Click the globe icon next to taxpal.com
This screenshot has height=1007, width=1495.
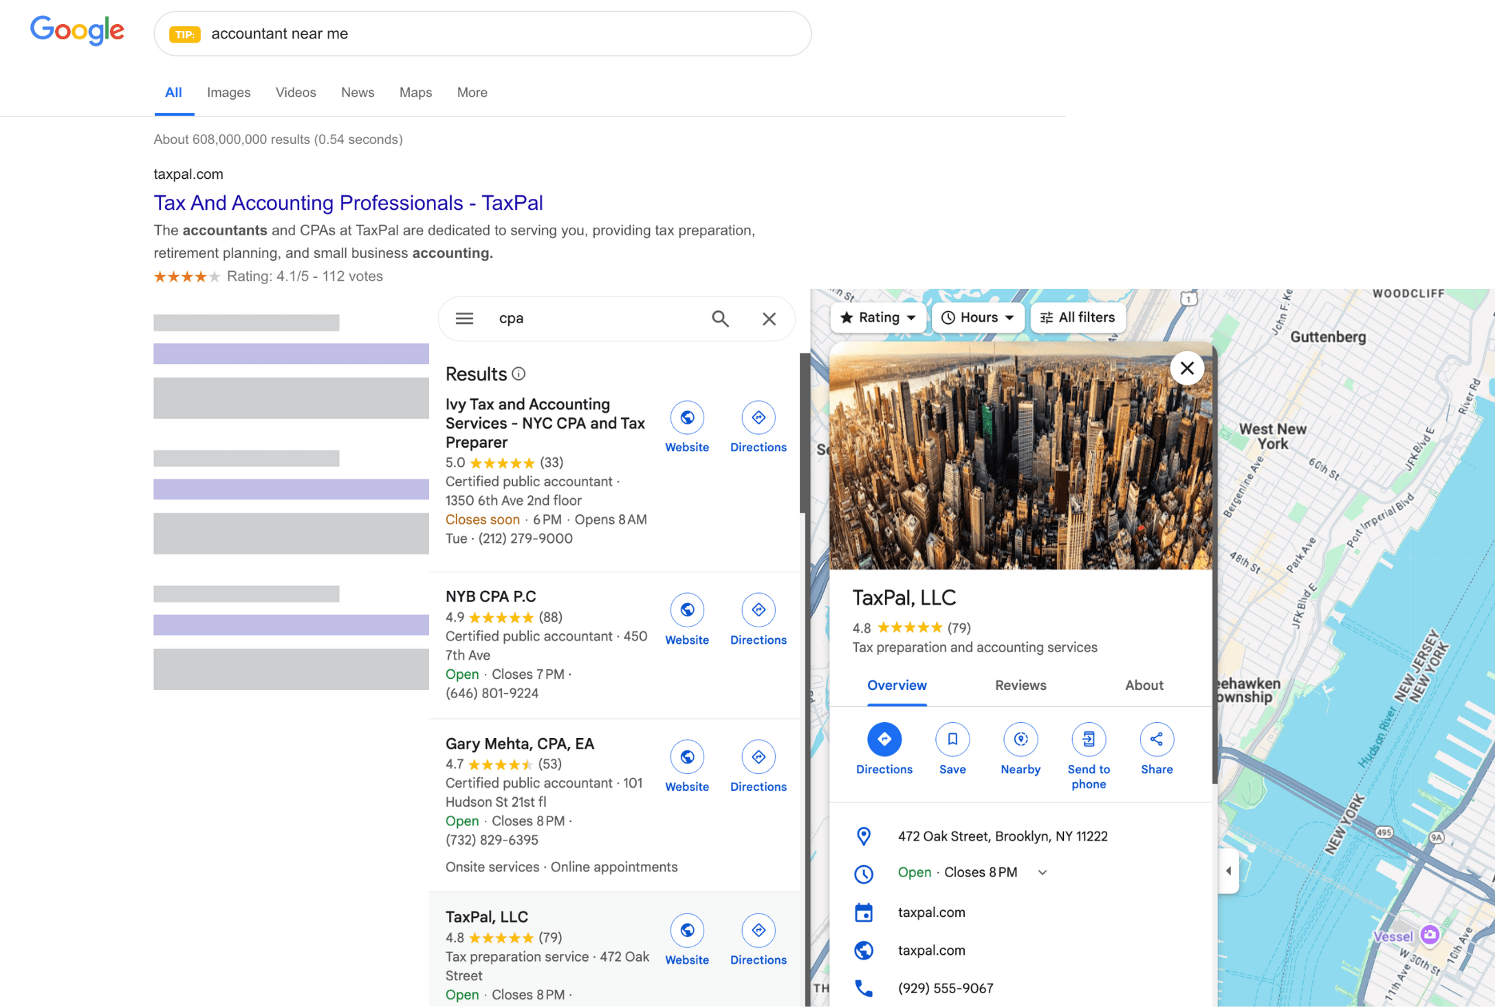(x=864, y=950)
